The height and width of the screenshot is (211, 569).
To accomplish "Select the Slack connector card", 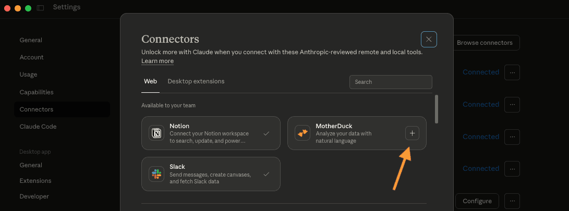I will pyautogui.click(x=211, y=174).
